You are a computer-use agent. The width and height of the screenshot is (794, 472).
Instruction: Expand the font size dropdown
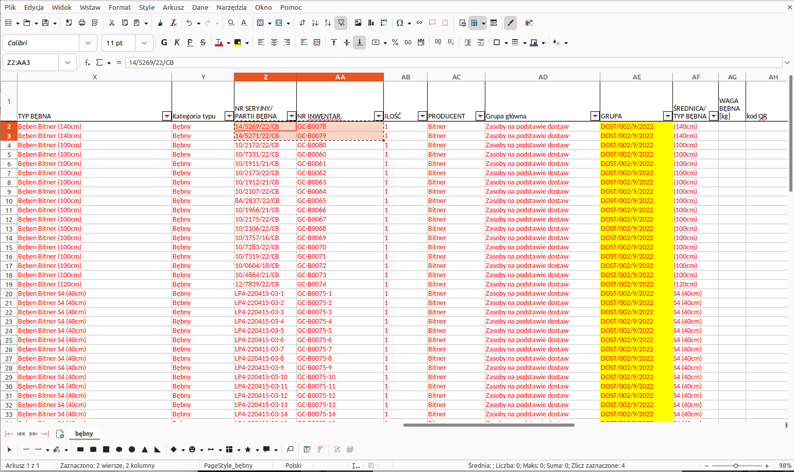144,42
